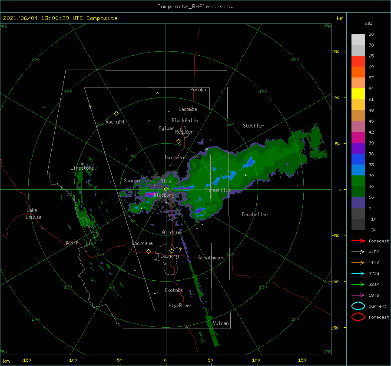Click the Banff label
The width and height of the screenshot is (391, 366).
point(72,242)
